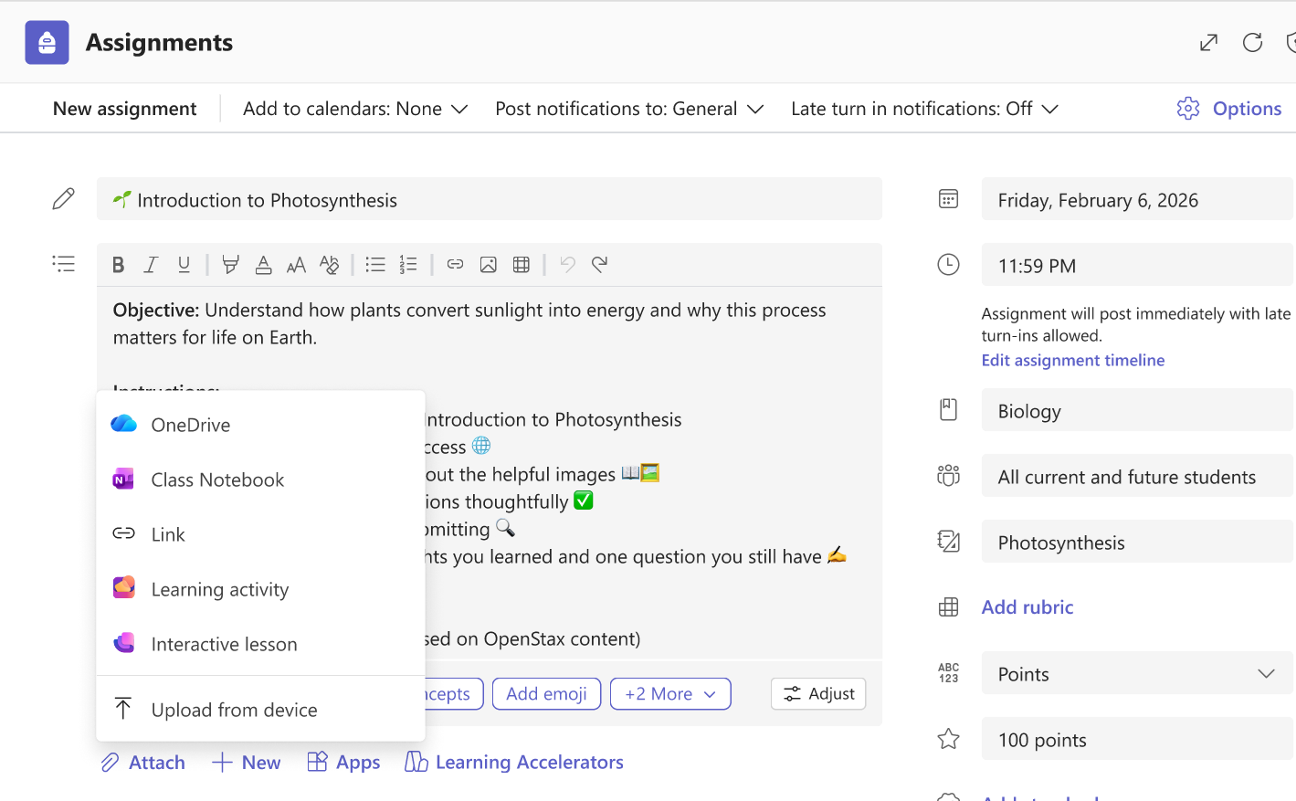Expand the +2 More suggestions button
This screenshot has width=1296, height=801.
pyautogui.click(x=670, y=694)
